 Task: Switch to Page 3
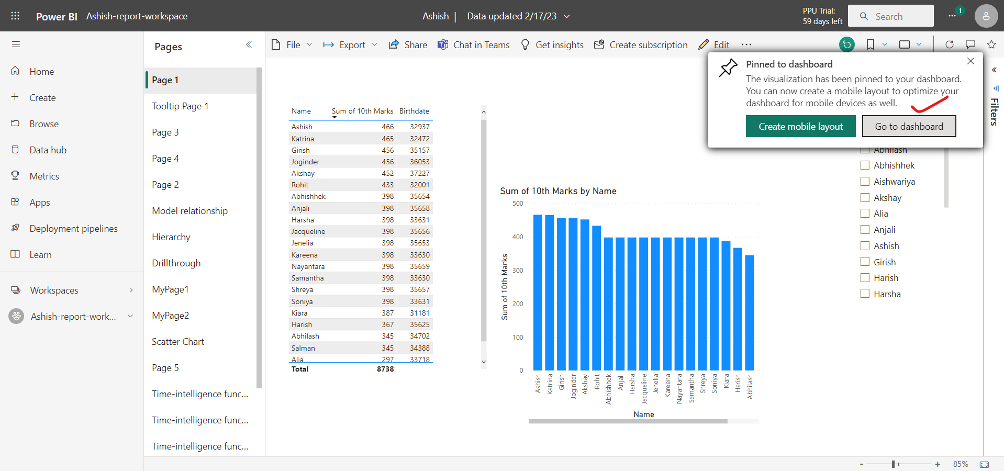165,132
